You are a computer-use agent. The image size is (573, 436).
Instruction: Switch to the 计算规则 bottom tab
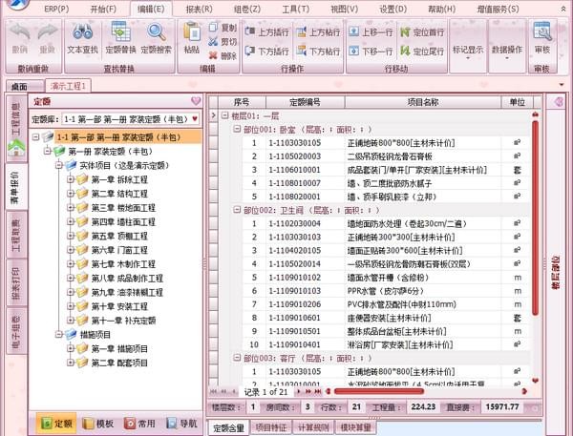pyautogui.click(x=313, y=427)
